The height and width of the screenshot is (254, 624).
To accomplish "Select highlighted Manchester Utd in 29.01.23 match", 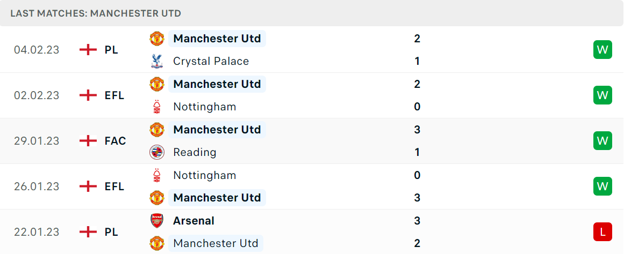I will click(217, 129).
